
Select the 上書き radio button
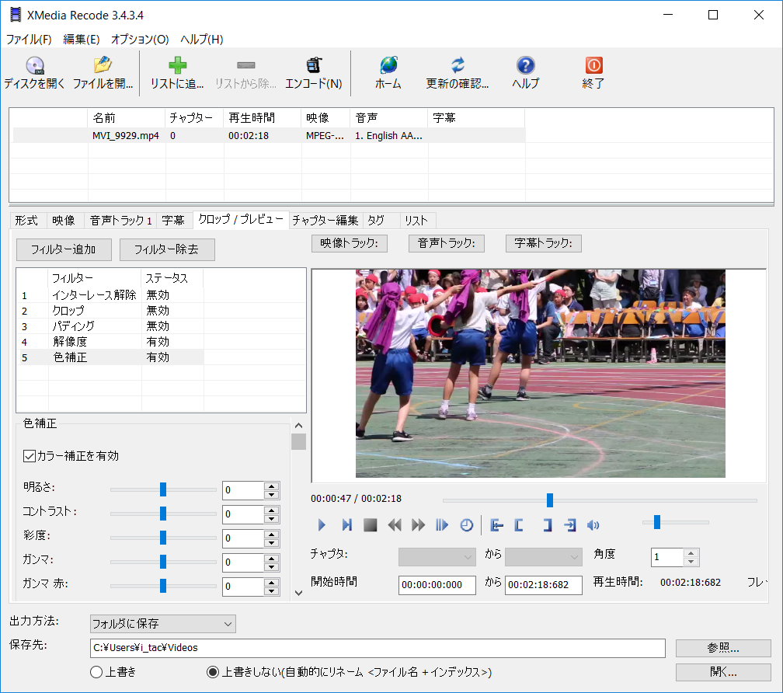point(96,672)
